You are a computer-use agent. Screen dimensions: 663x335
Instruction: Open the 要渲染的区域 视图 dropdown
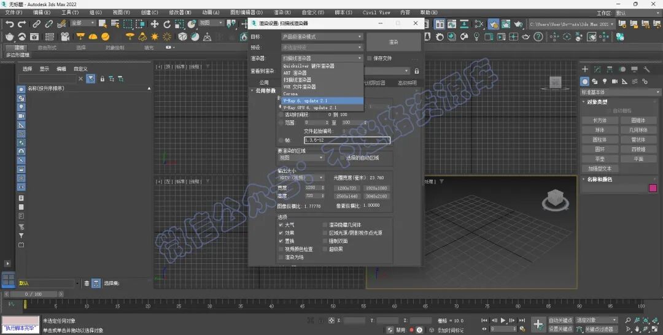301,158
